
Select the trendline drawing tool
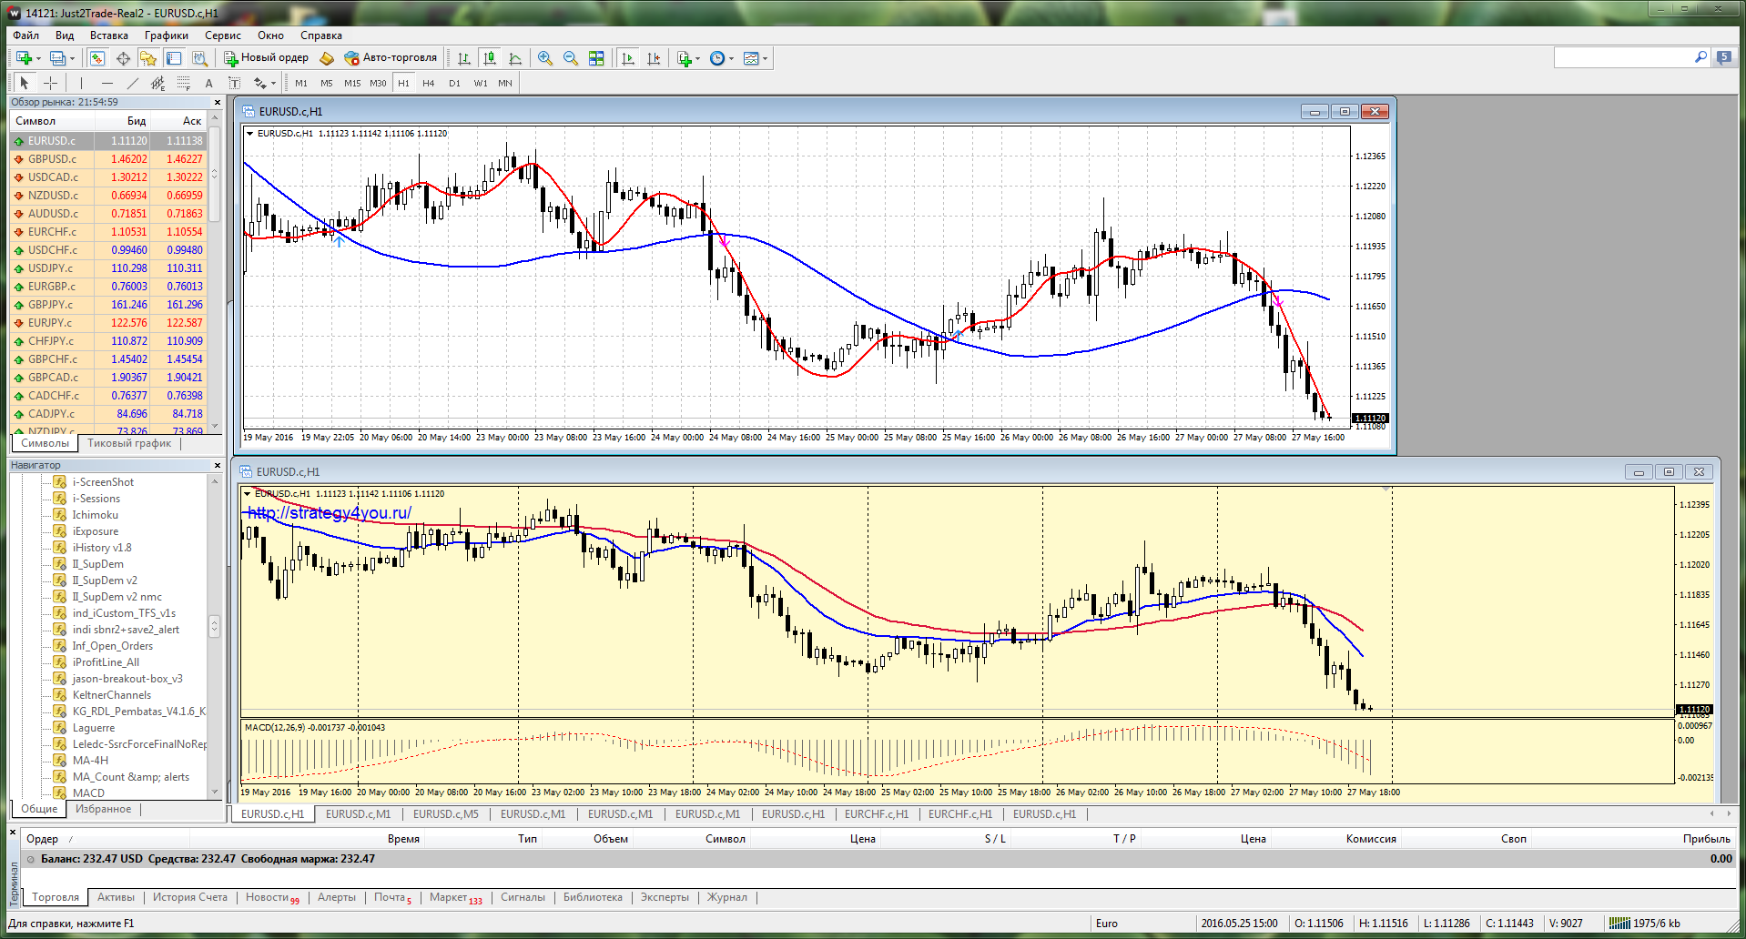pyautogui.click(x=133, y=83)
